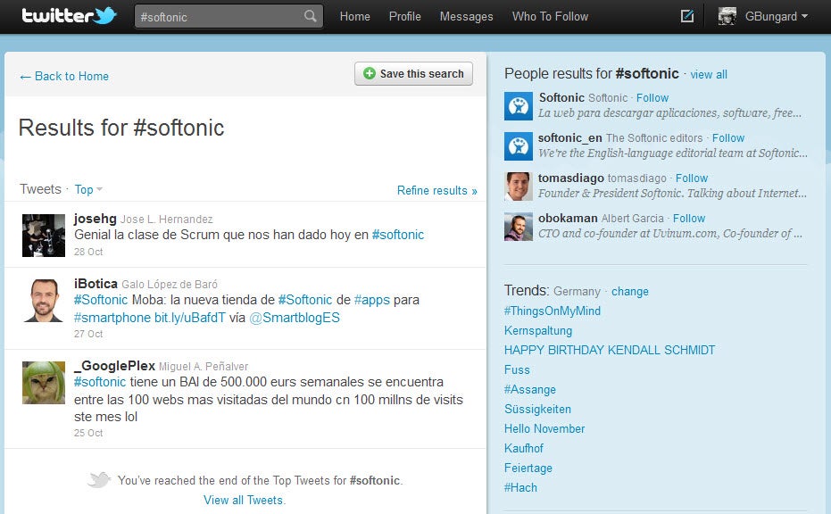
Task: Open the Messages menu item
Action: [x=466, y=16]
